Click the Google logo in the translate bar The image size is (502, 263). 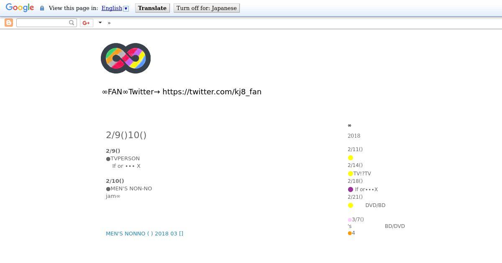pos(20,8)
